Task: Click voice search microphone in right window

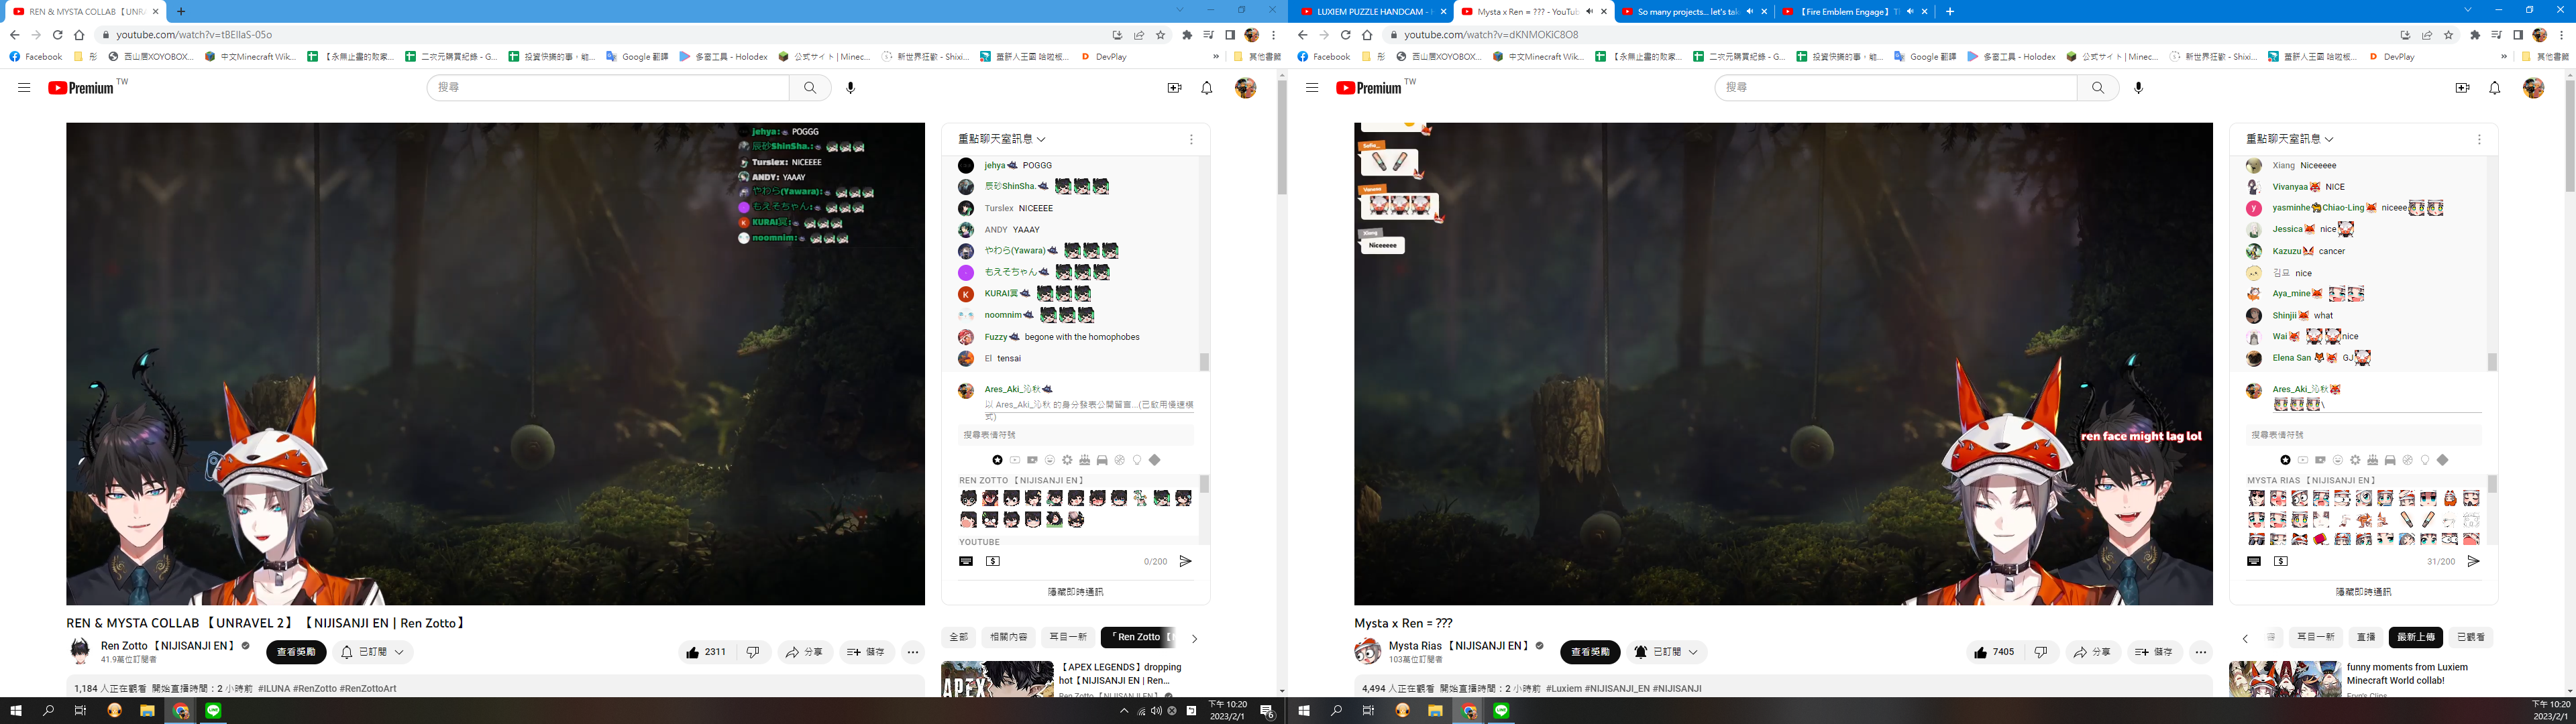Action: [2139, 88]
